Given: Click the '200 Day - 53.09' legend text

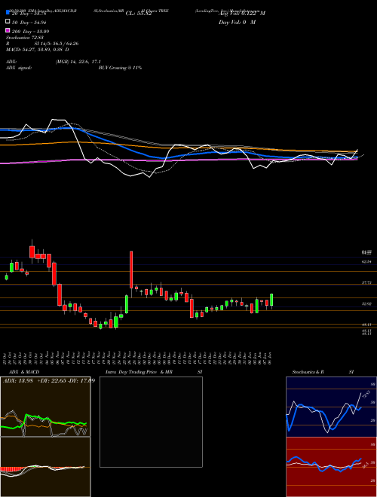Looking at the screenshot, I should [x=31, y=32].
